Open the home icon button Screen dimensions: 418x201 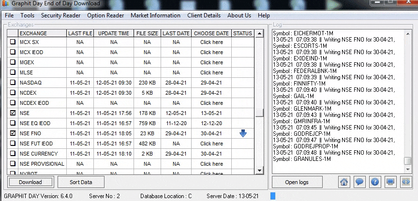[x=344, y=182]
